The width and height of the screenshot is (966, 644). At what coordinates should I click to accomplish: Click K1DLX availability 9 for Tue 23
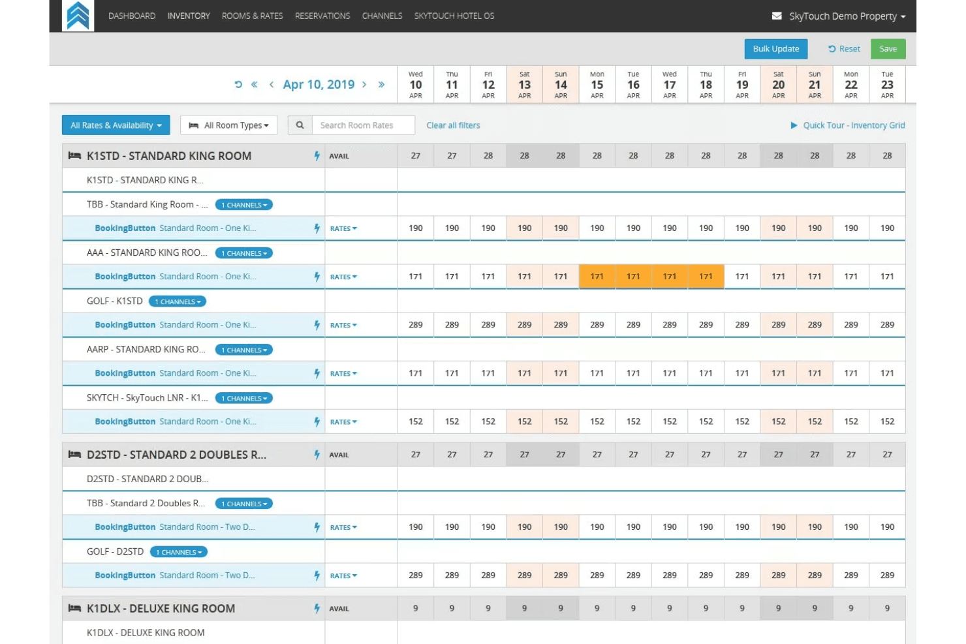(x=887, y=608)
